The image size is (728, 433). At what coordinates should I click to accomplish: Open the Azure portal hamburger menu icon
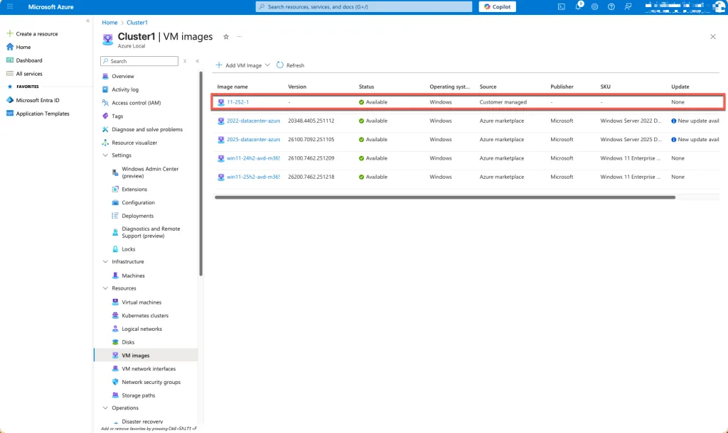[10, 6]
